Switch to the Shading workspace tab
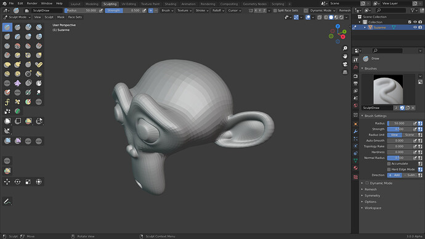 tap(171, 4)
